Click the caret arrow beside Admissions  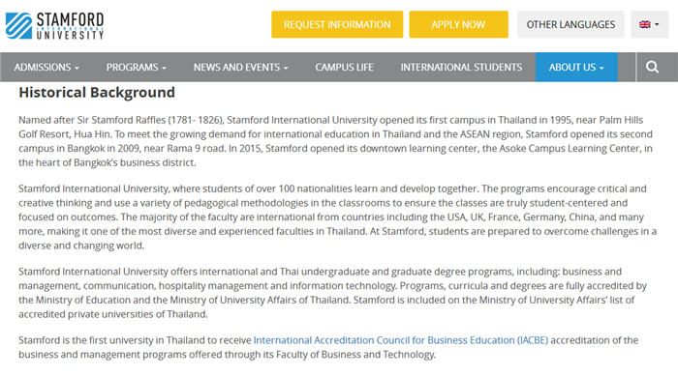[x=77, y=69]
